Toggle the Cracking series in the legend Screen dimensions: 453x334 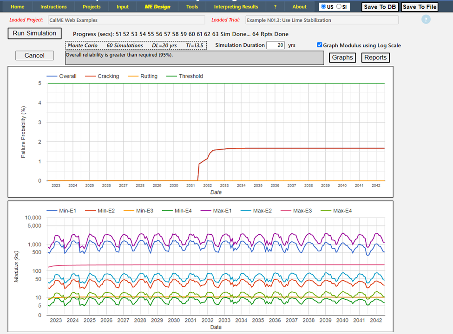click(108, 76)
